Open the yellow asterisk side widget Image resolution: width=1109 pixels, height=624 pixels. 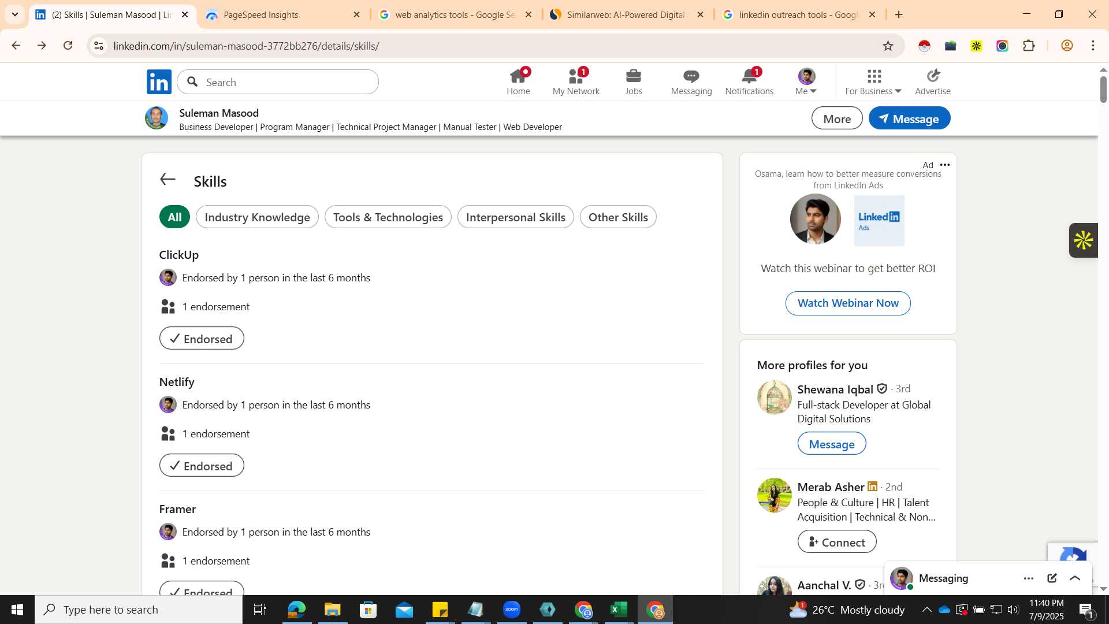(1083, 240)
